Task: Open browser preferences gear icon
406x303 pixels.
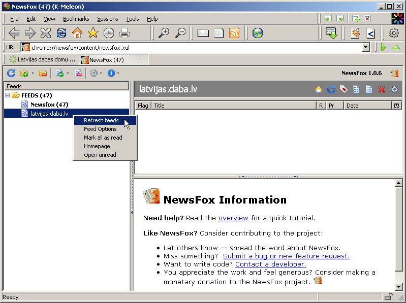Action: pyautogui.click(x=394, y=33)
